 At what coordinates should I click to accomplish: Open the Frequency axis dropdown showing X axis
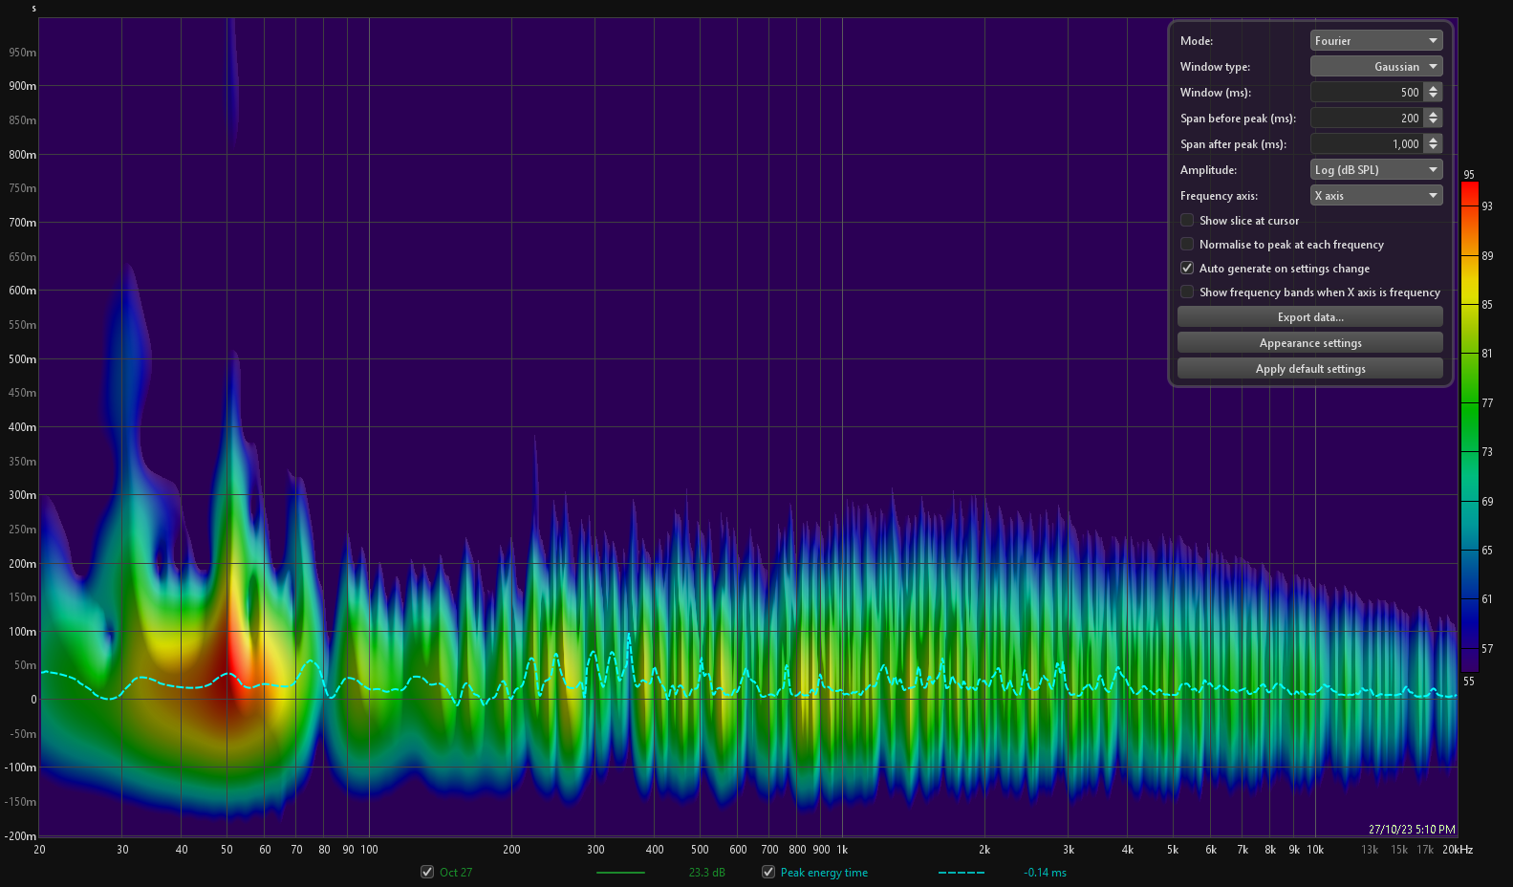point(1375,195)
